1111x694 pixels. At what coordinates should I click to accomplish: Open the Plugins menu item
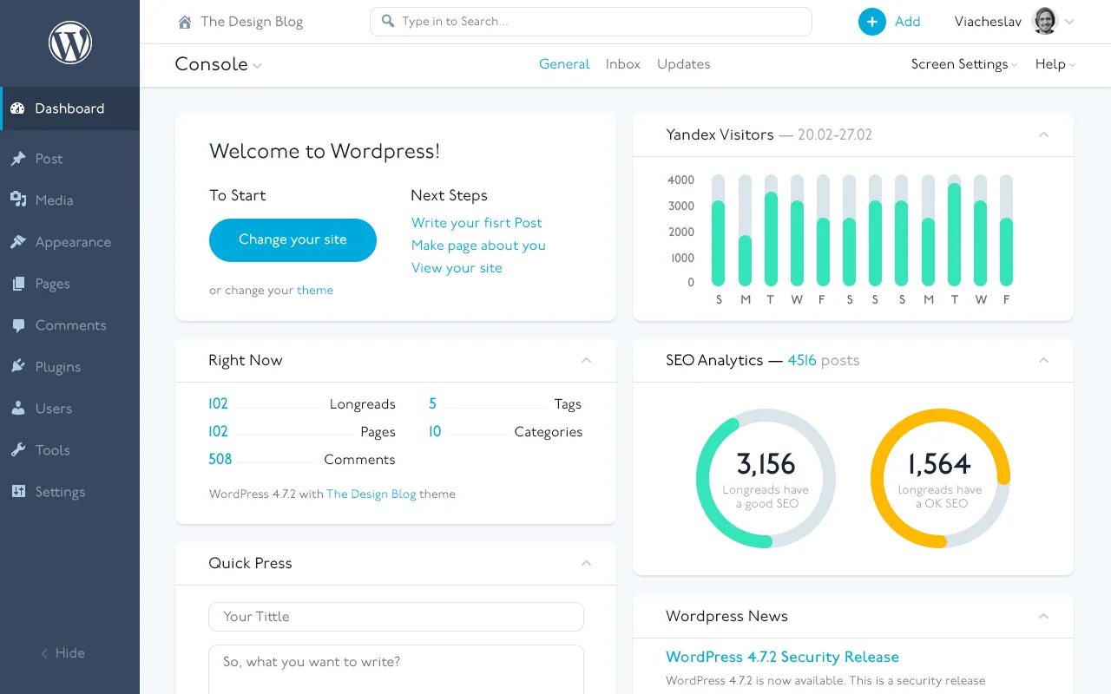[69, 367]
